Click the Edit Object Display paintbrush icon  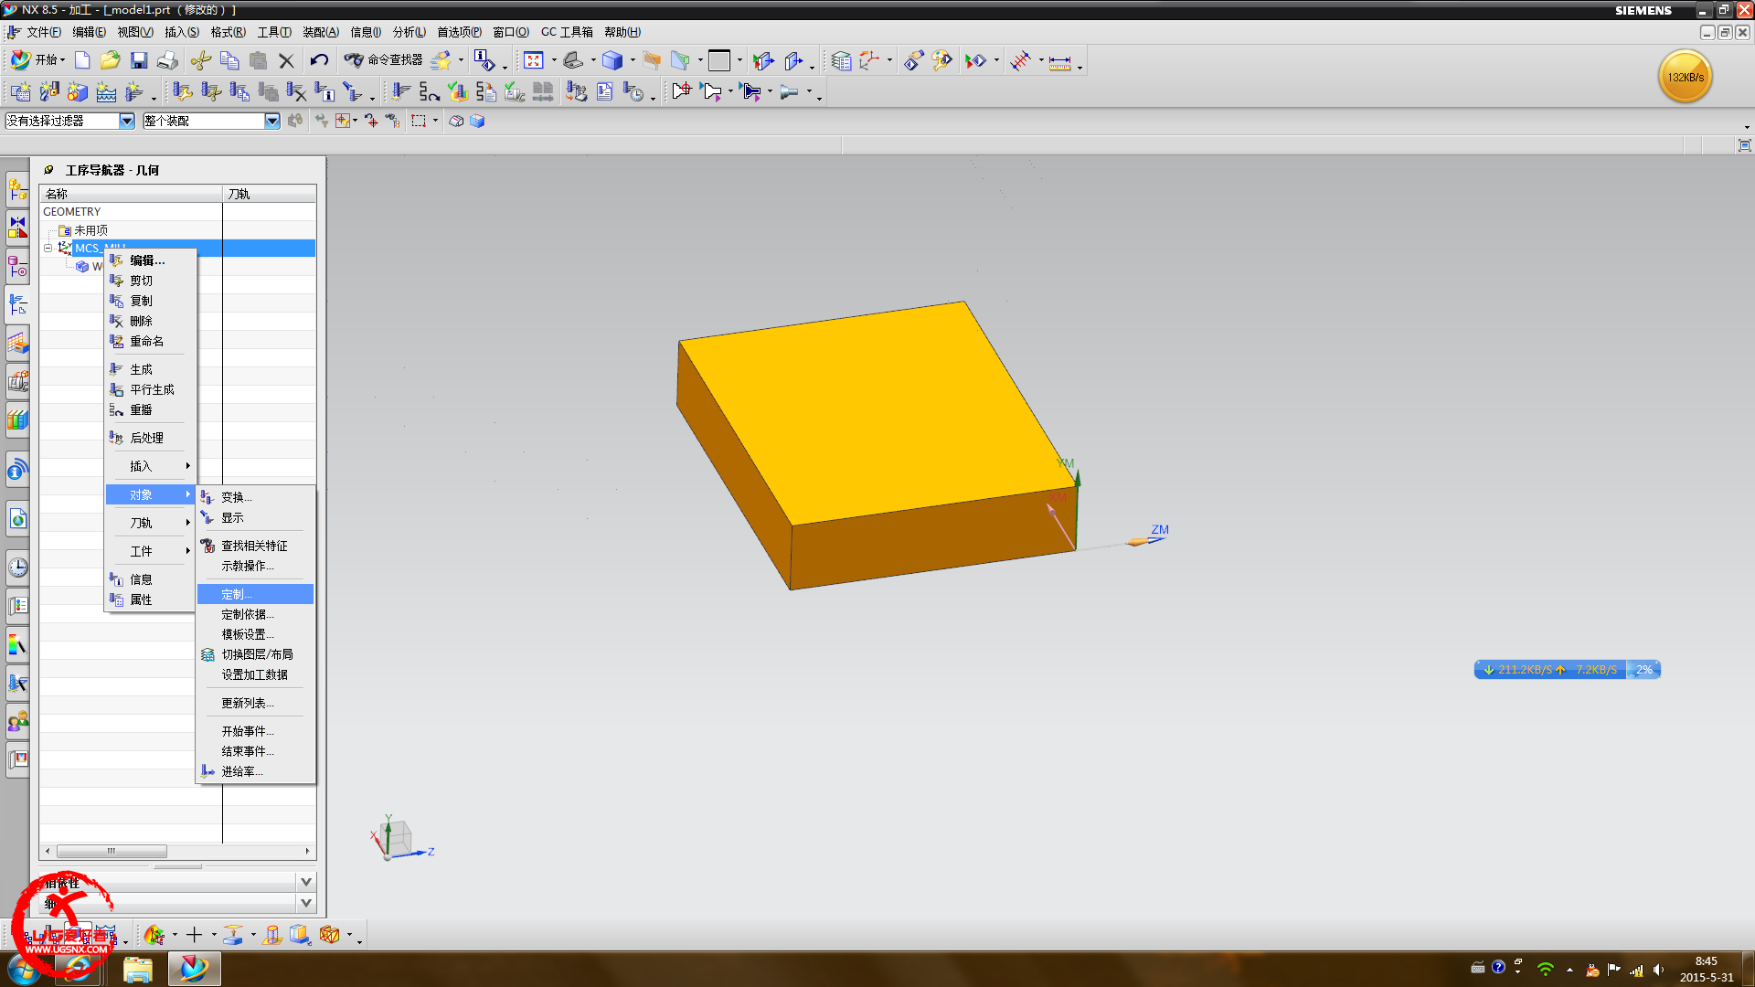[941, 60]
